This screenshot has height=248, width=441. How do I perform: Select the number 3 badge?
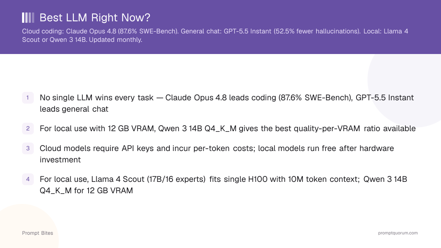click(x=28, y=148)
